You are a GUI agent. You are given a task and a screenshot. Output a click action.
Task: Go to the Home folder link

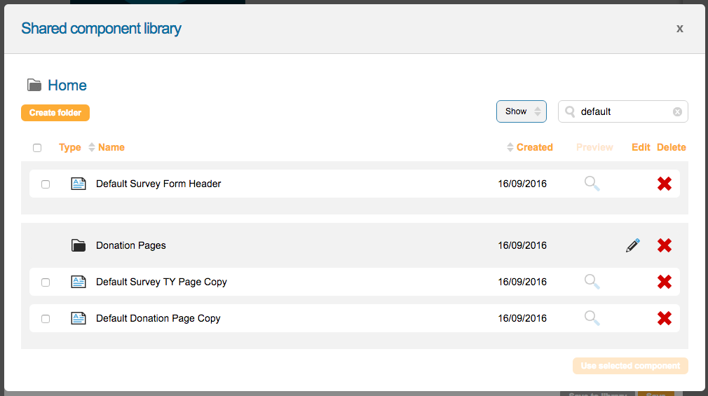pos(67,86)
